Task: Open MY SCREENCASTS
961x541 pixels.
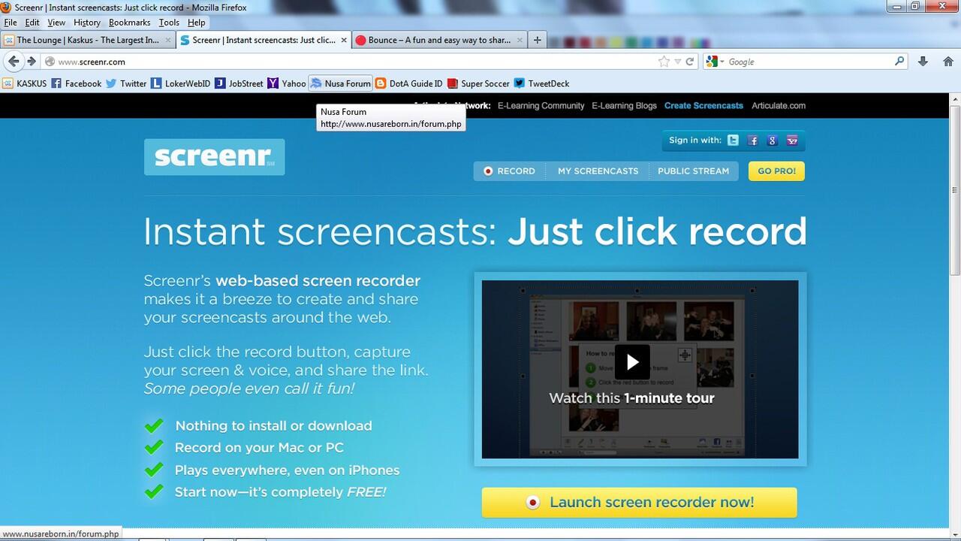Action: click(x=598, y=171)
